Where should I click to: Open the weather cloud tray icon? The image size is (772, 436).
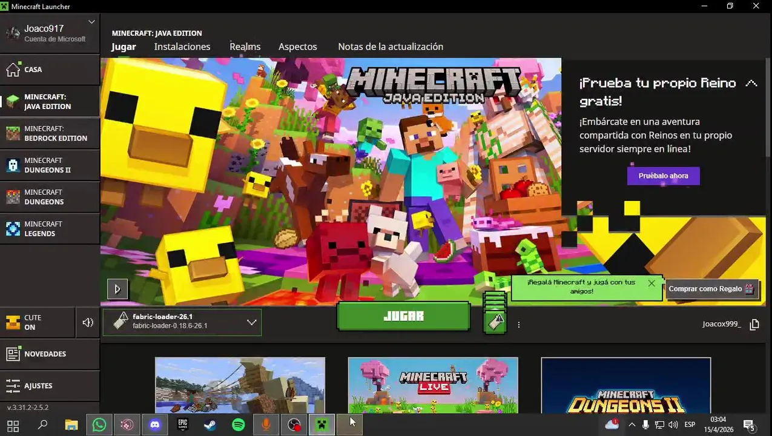(612, 424)
